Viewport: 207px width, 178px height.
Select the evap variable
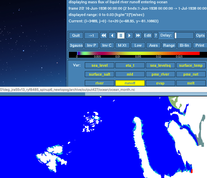[161, 83]
